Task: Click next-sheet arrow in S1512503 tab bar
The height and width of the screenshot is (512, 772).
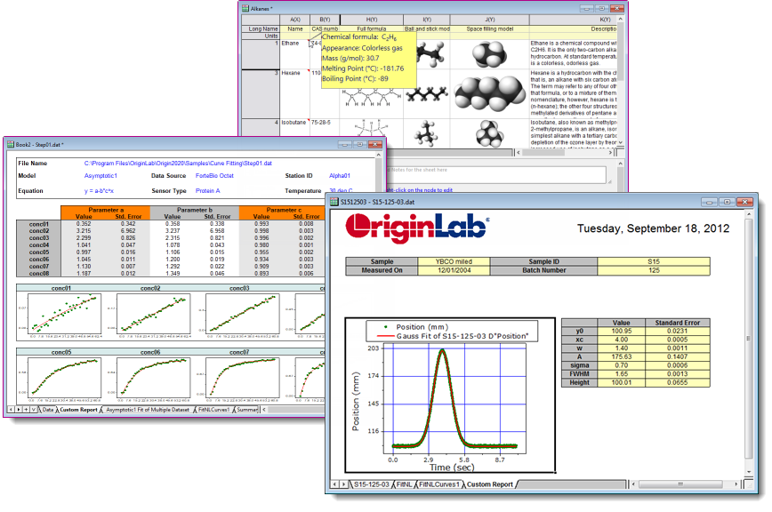Action: pyautogui.click(x=343, y=484)
